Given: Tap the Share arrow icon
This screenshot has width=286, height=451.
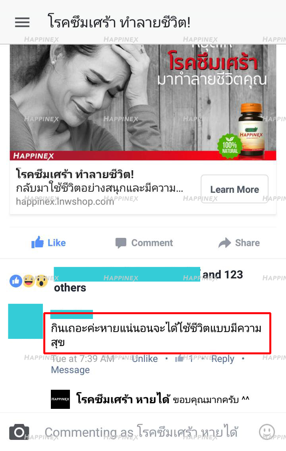Looking at the screenshot, I should tap(224, 243).
